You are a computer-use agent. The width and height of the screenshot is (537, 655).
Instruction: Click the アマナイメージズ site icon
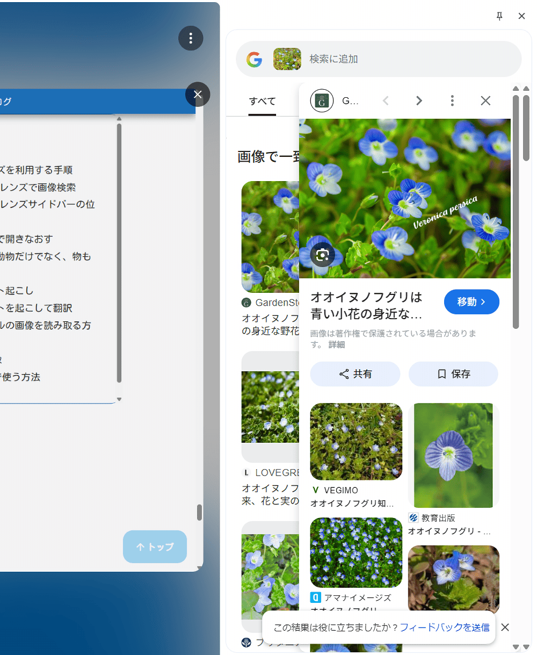click(315, 598)
